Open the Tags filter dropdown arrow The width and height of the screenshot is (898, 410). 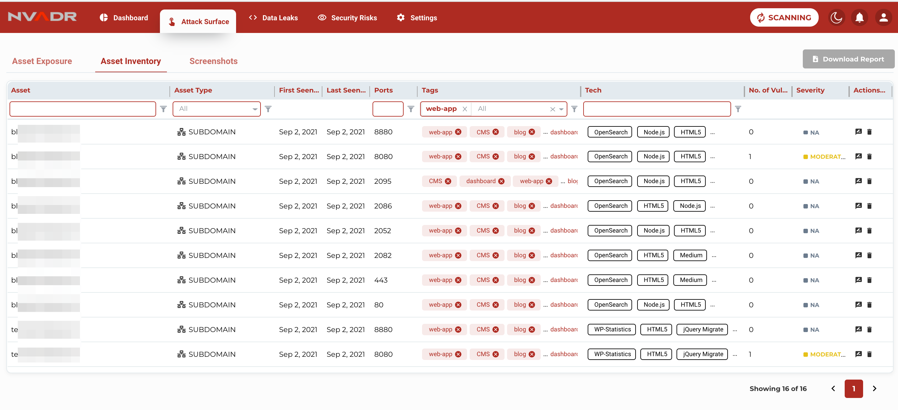561,109
